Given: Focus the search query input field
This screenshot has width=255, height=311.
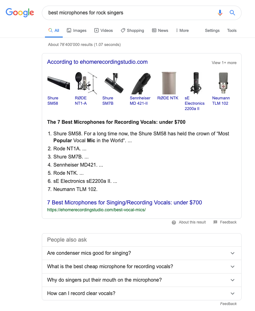Looking at the screenshot, I should (131, 13).
